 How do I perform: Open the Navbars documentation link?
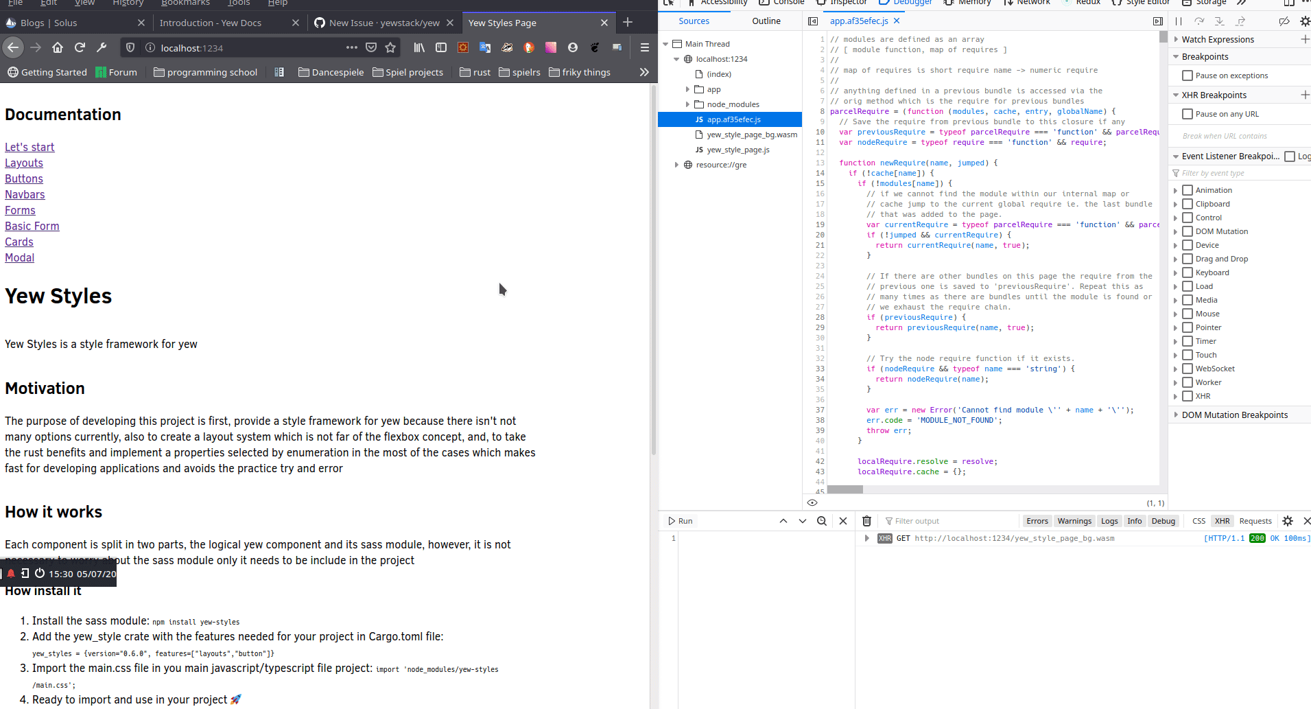tap(25, 194)
